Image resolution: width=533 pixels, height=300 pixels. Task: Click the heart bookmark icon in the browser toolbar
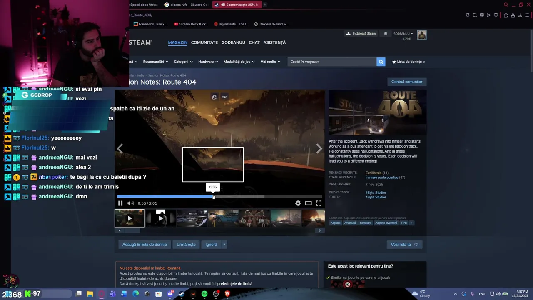(496, 15)
